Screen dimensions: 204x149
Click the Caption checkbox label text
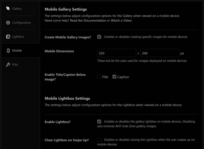pyautogui.click(x=123, y=77)
